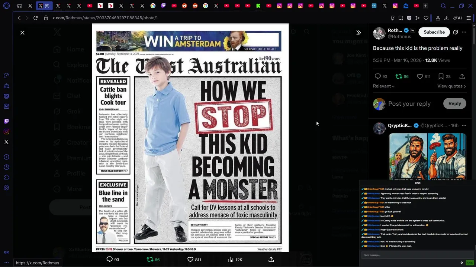Open the GX Control speedometer sidebar icon
This screenshot has height=267, width=476.
pyautogui.click(x=6, y=76)
